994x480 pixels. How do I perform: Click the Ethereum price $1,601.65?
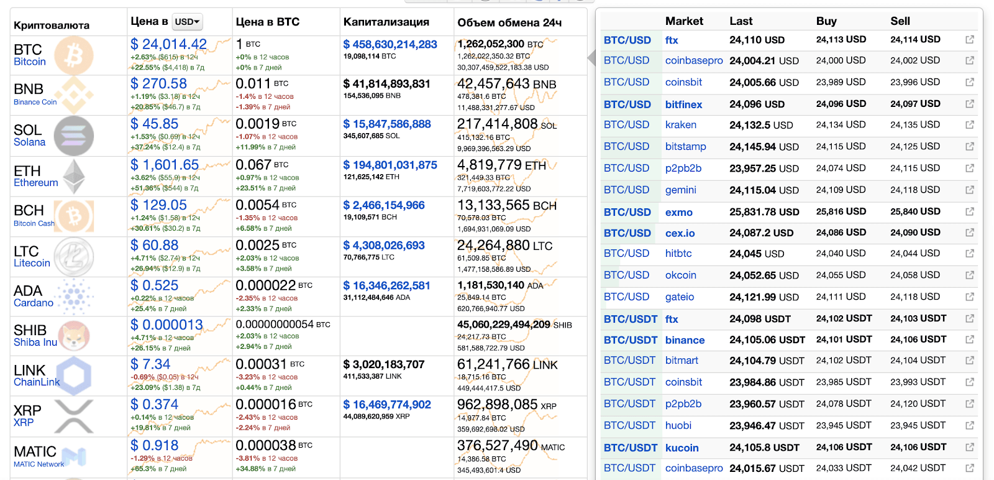coord(165,165)
